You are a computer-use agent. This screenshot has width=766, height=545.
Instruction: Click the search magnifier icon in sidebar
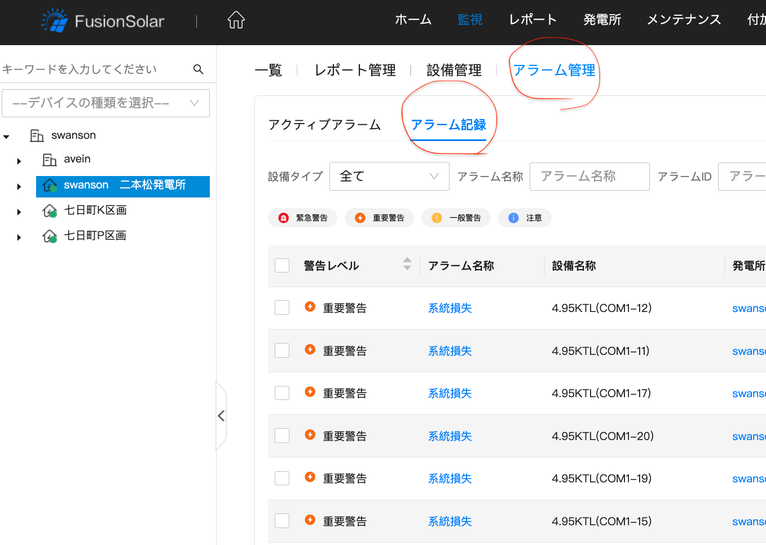(198, 69)
